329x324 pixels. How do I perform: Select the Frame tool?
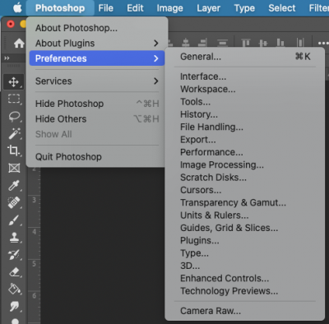(14, 168)
